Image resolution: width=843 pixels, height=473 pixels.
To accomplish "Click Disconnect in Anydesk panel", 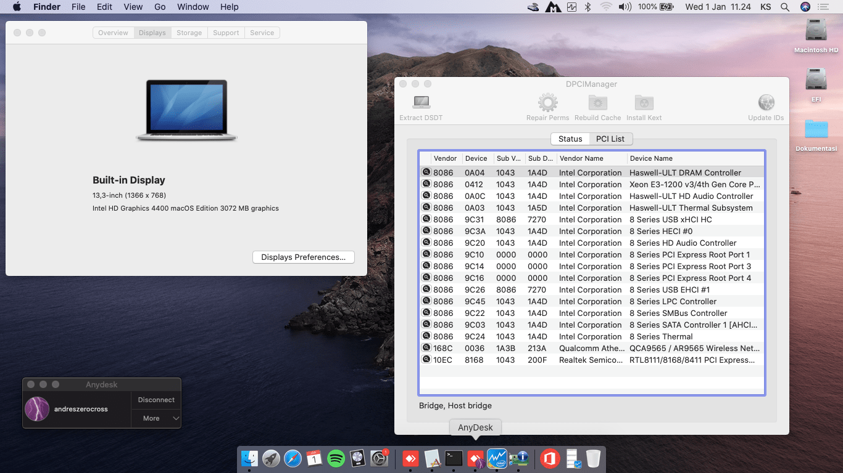I will click(x=156, y=400).
